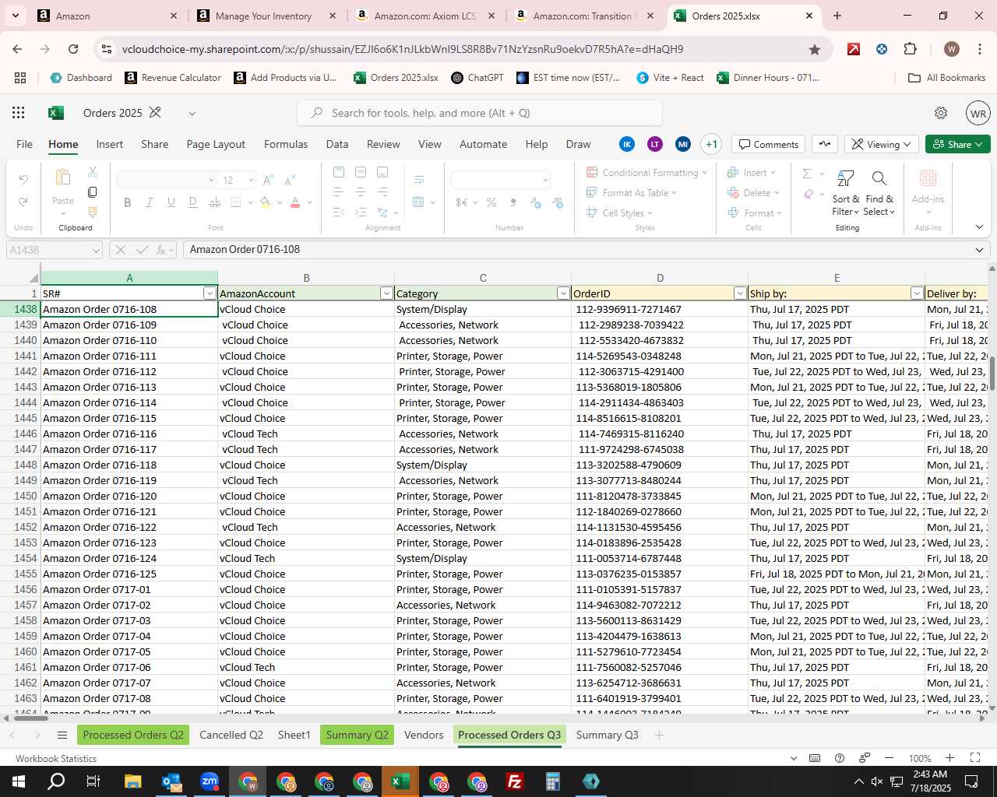Open the Excel app launcher waffle icon

(x=19, y=113)
